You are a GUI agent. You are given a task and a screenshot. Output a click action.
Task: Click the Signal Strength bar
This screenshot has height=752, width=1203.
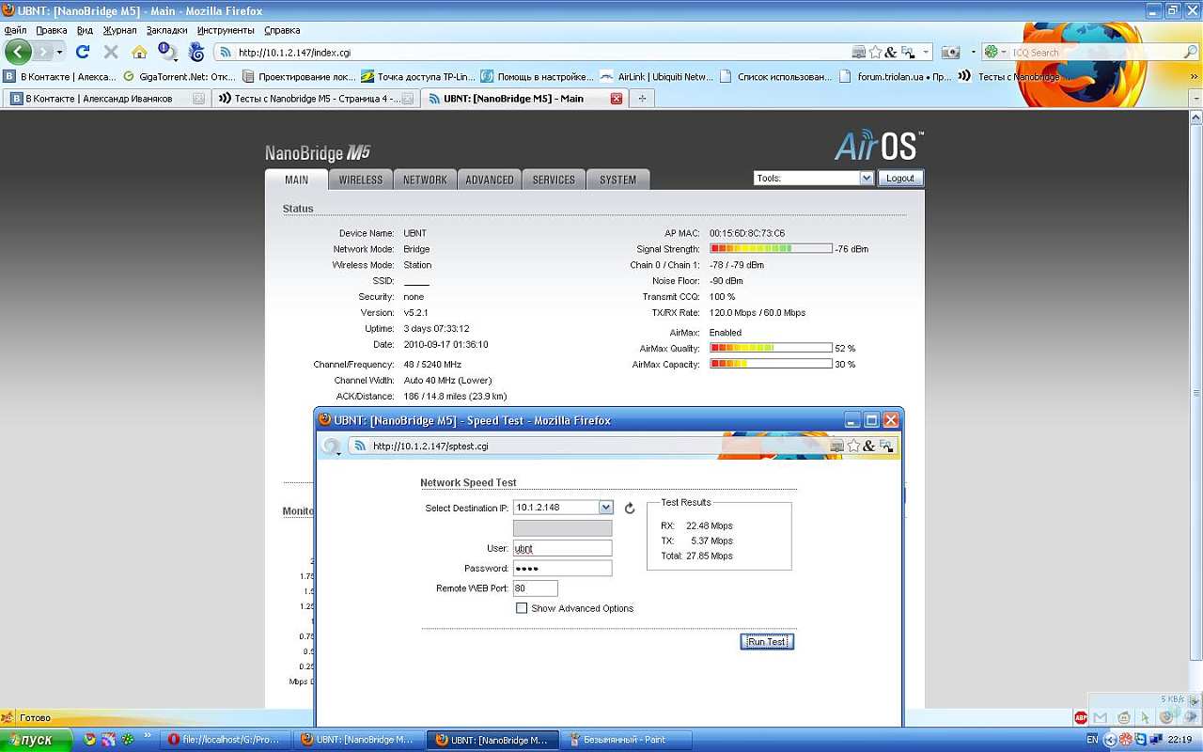pyautogui.click(x=771, y=248)
